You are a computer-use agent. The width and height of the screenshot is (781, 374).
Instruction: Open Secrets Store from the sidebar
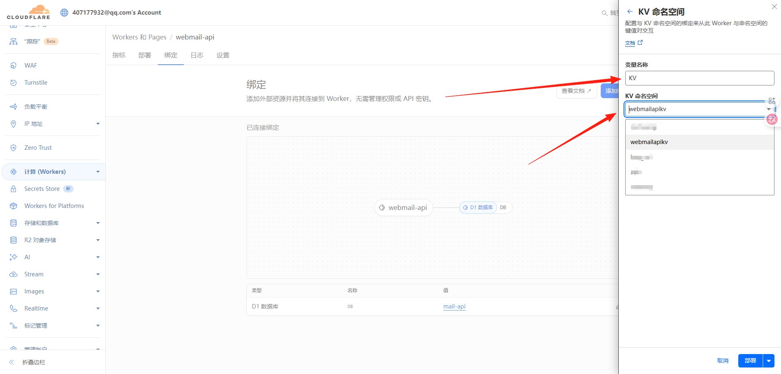point(13,188)
